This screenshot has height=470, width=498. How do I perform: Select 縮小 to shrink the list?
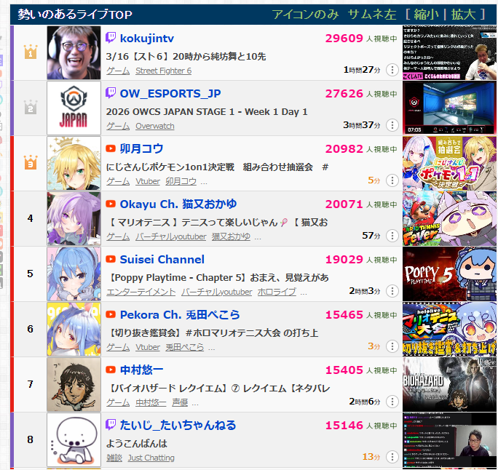427,15
